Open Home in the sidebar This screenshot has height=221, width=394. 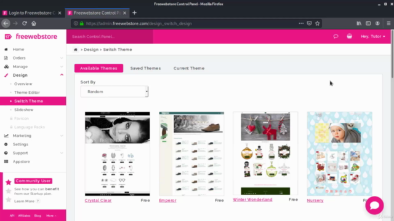tap(18, 49)
